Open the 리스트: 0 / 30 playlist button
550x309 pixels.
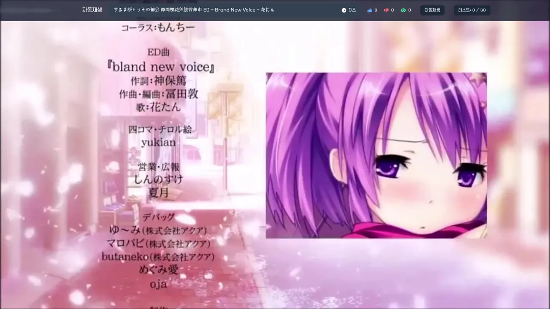[x=472, y=10]
